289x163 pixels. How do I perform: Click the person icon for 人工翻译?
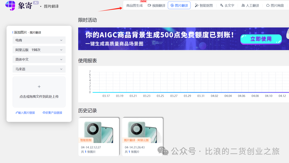pyautogui.click(x=243, y=5)
